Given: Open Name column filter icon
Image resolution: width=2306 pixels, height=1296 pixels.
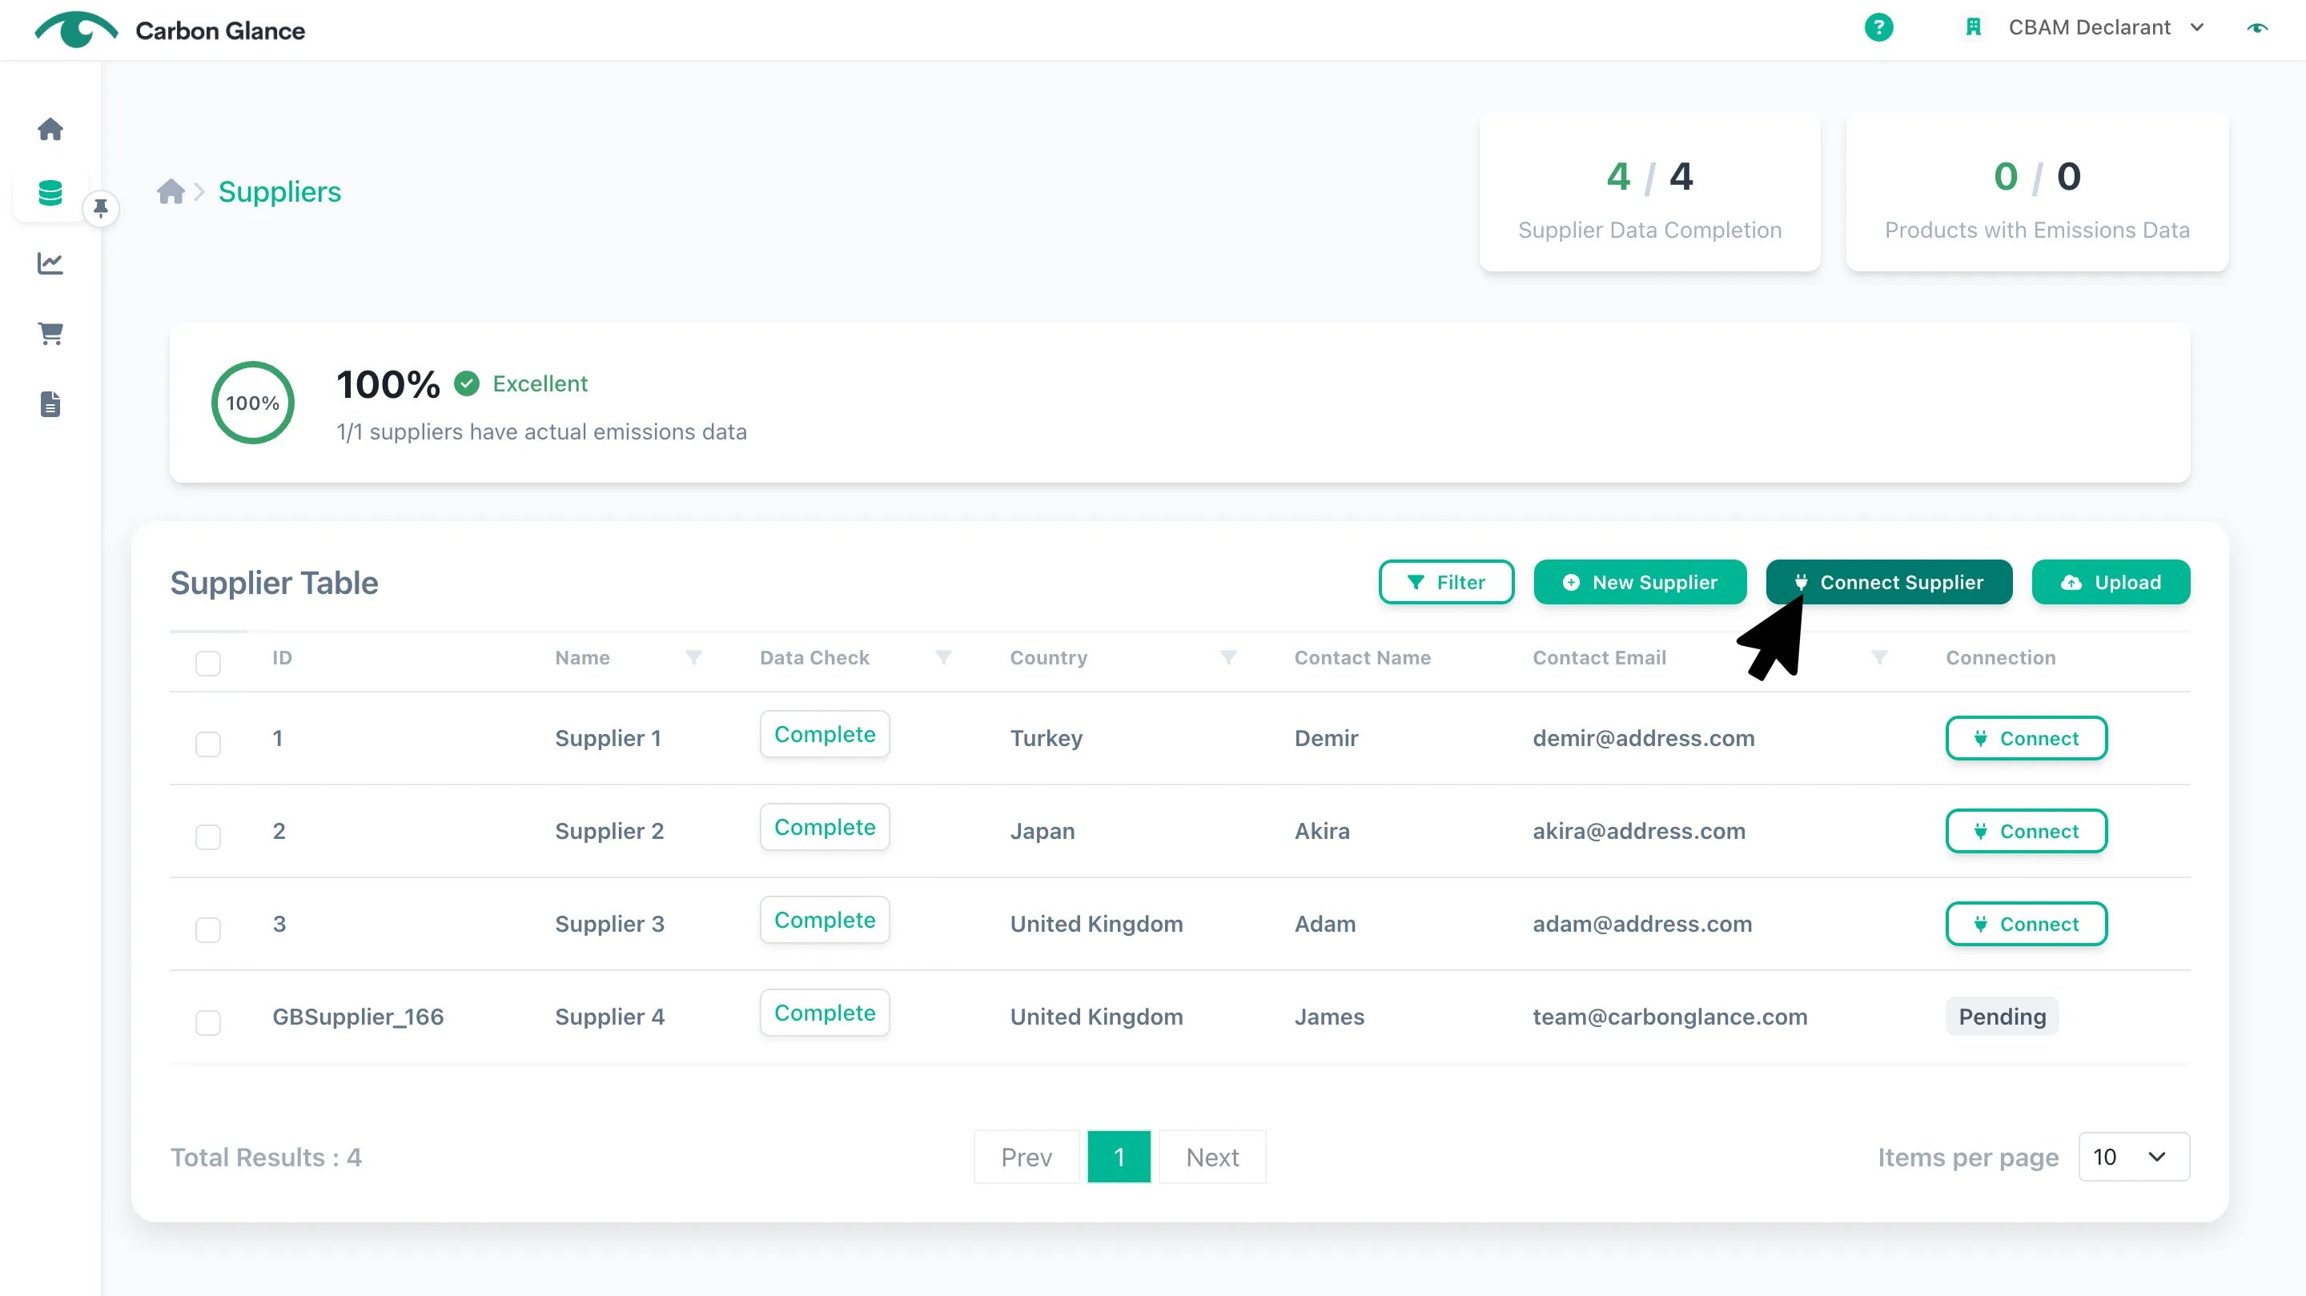Looking at the screenshot, I should 693,657.
